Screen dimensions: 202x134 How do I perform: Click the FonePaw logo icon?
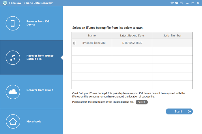coord(5,3)
